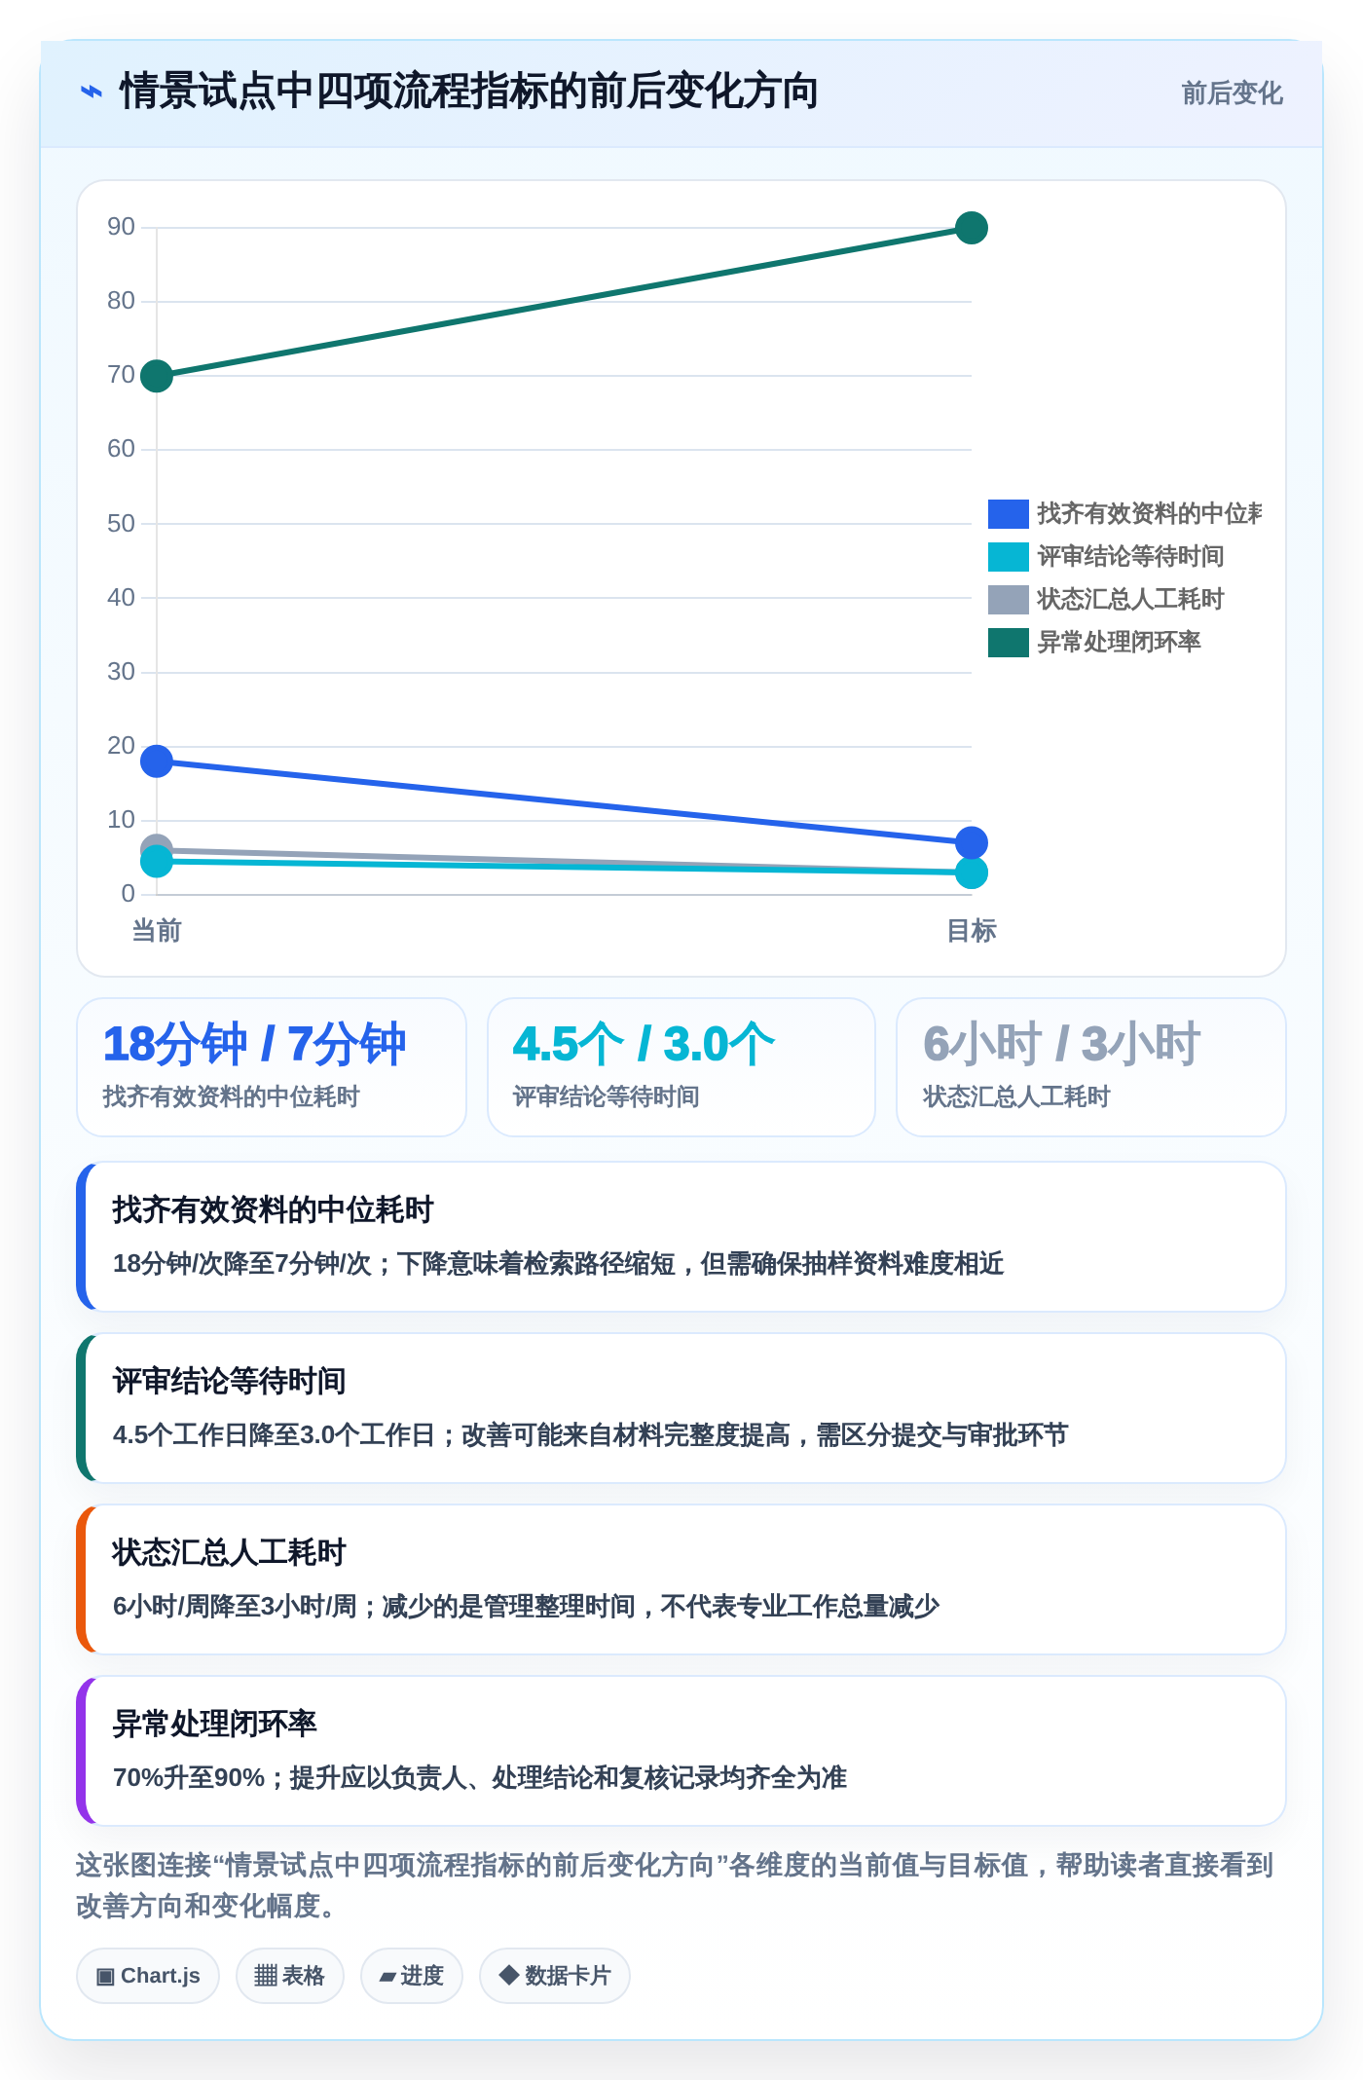The width and height of the screenshot is (1363, 2080).
Task: Open the 6小时 / 3小时 stat card
Action: pos(1091,1067)
